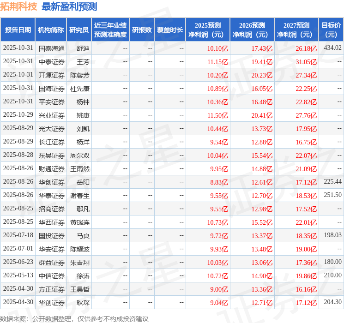
Task: Click the 最新盈利预测 heading
Action: tap(69, 6)
